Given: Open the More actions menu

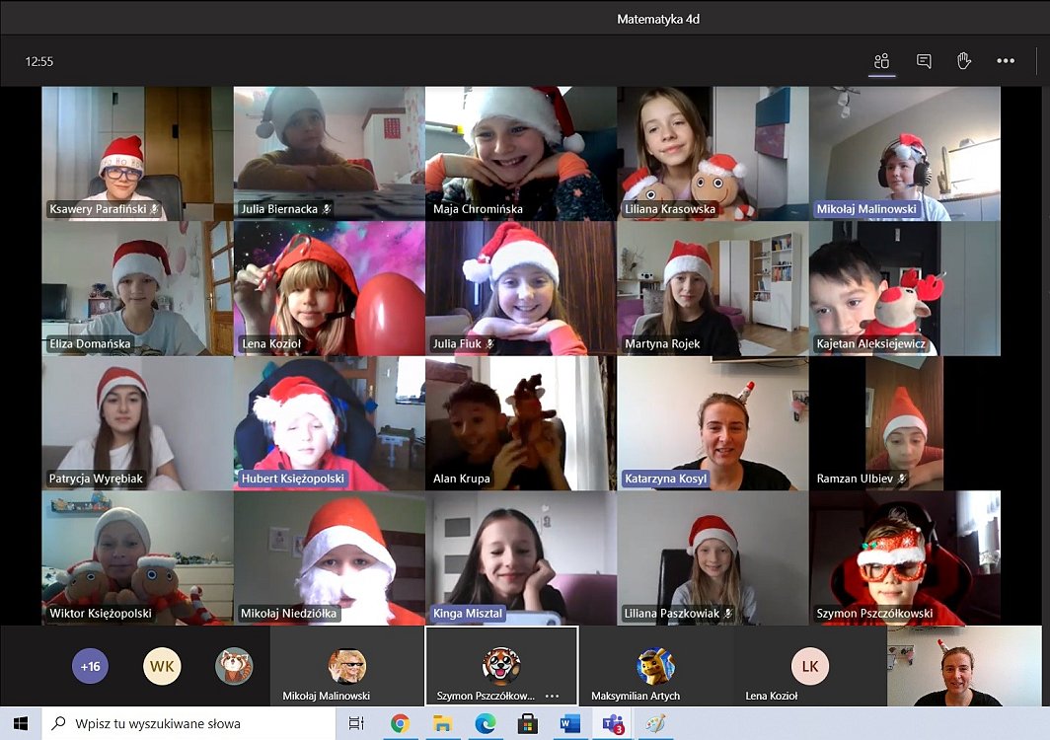Looking at the screenshot, I should click(x=1006, y=61).
